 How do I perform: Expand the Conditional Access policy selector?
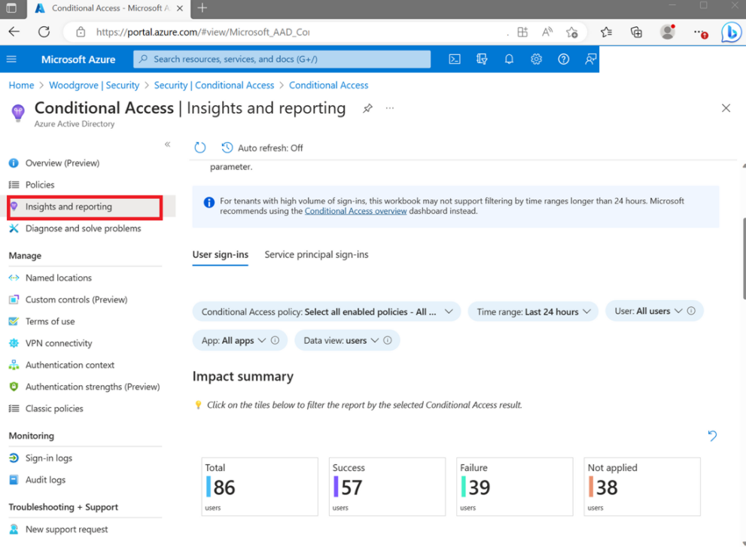click(326, 311)
